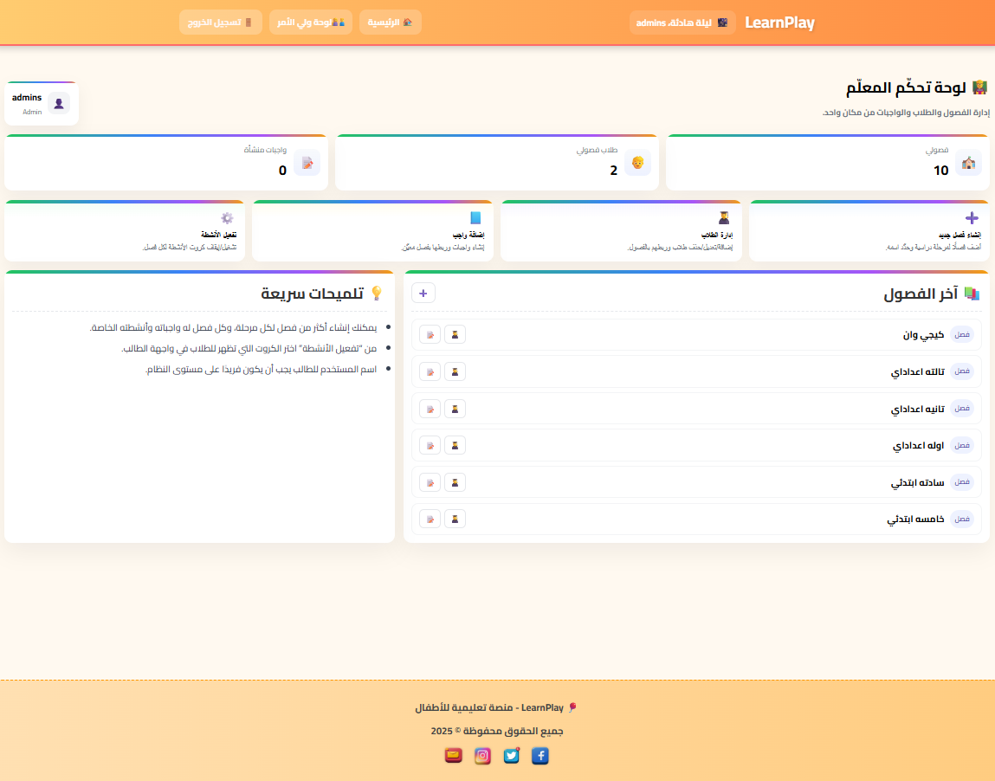Click تسجيل الخروج to log out
The image size is (995, 781).
(220, 22)
